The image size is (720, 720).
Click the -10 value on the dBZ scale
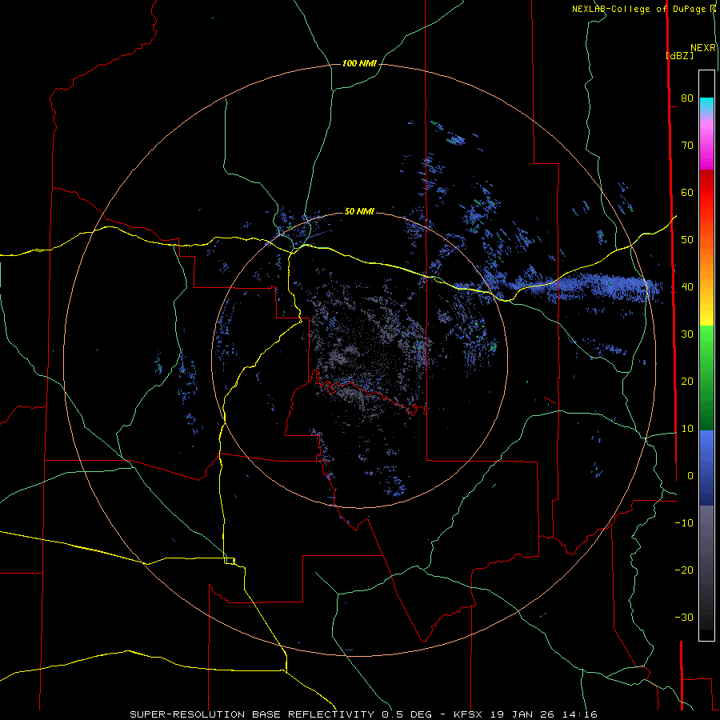pyautogui.click(x=684, y=523)
